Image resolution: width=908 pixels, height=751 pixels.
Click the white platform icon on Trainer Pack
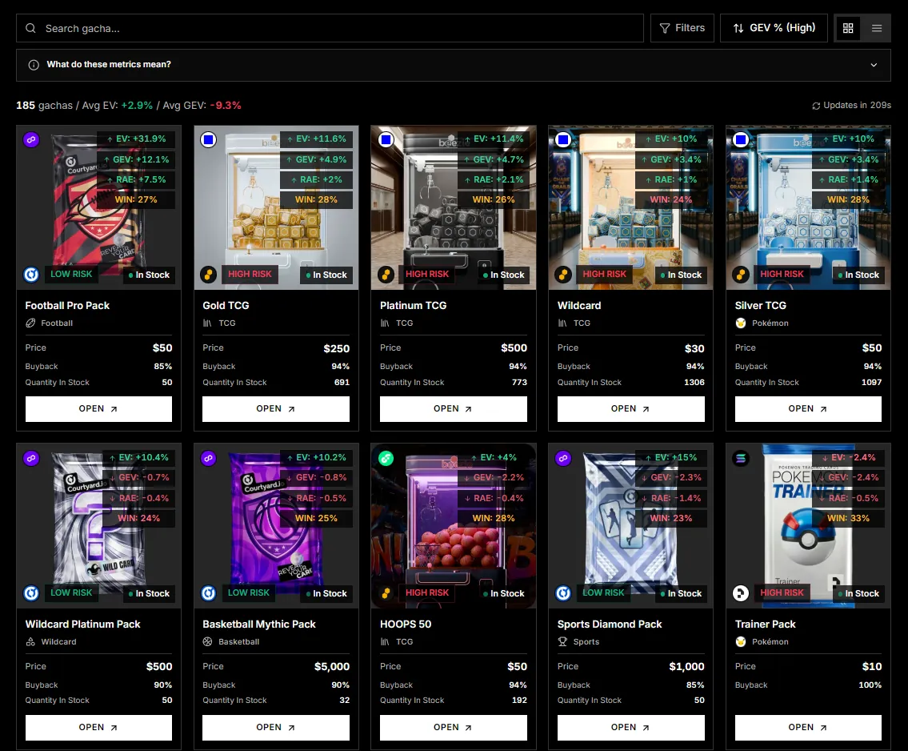tap(741, 593)
